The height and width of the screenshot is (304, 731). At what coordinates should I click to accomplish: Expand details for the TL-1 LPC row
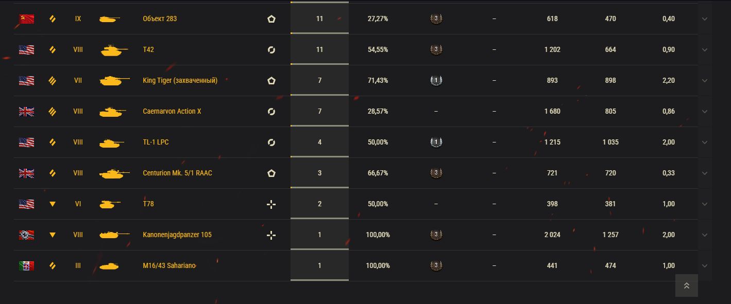pyautogui.click(x=705, y=142)
